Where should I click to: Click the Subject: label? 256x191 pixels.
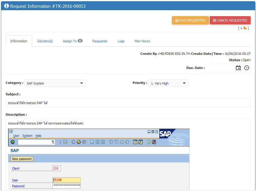13,94
